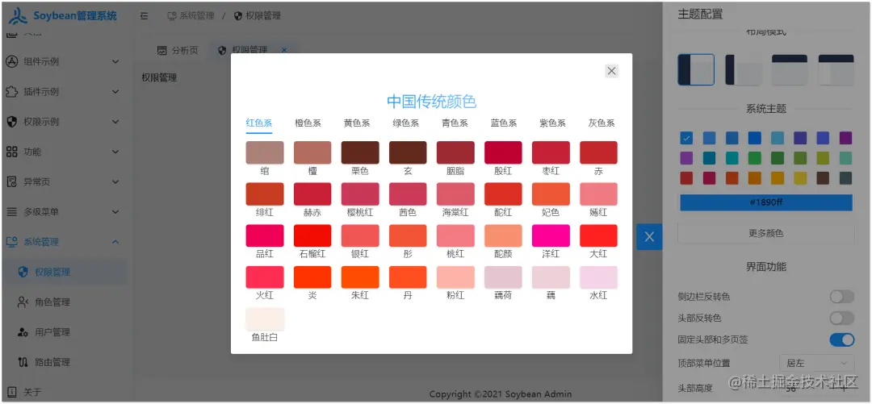This screenshot has height=404, width=872.
Task: Click the Soybean logo icon
Action: coord(19,15)
